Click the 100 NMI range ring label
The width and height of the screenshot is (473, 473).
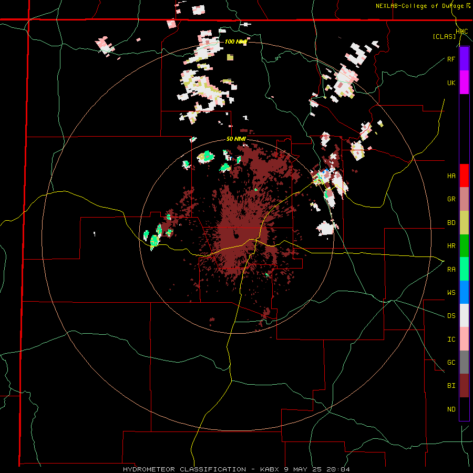pos(235,42)
